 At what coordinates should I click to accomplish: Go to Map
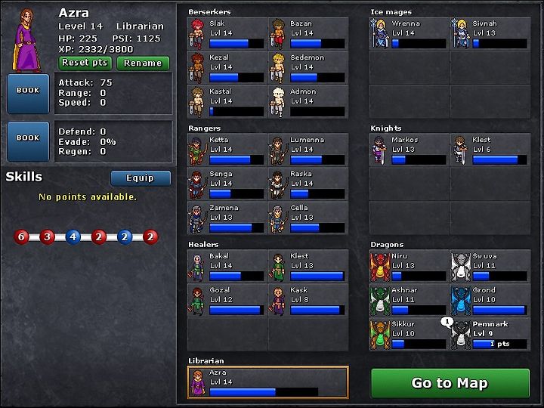[x=450, y=383]
